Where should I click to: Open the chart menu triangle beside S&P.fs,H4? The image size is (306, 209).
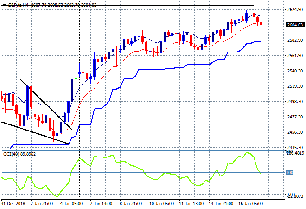coord(5,5)
